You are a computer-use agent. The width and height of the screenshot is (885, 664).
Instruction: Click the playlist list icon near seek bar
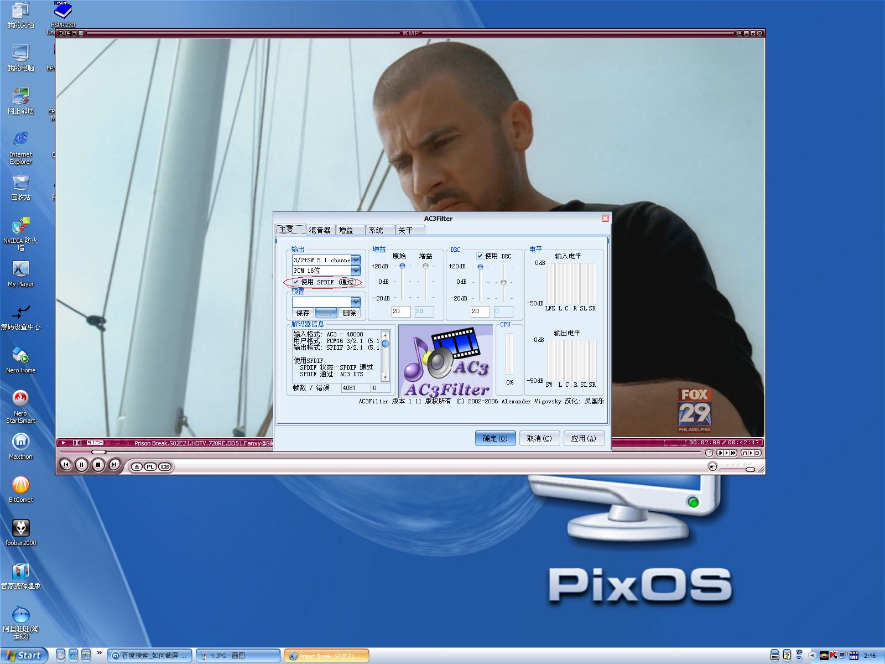click(x=710, y=453)
